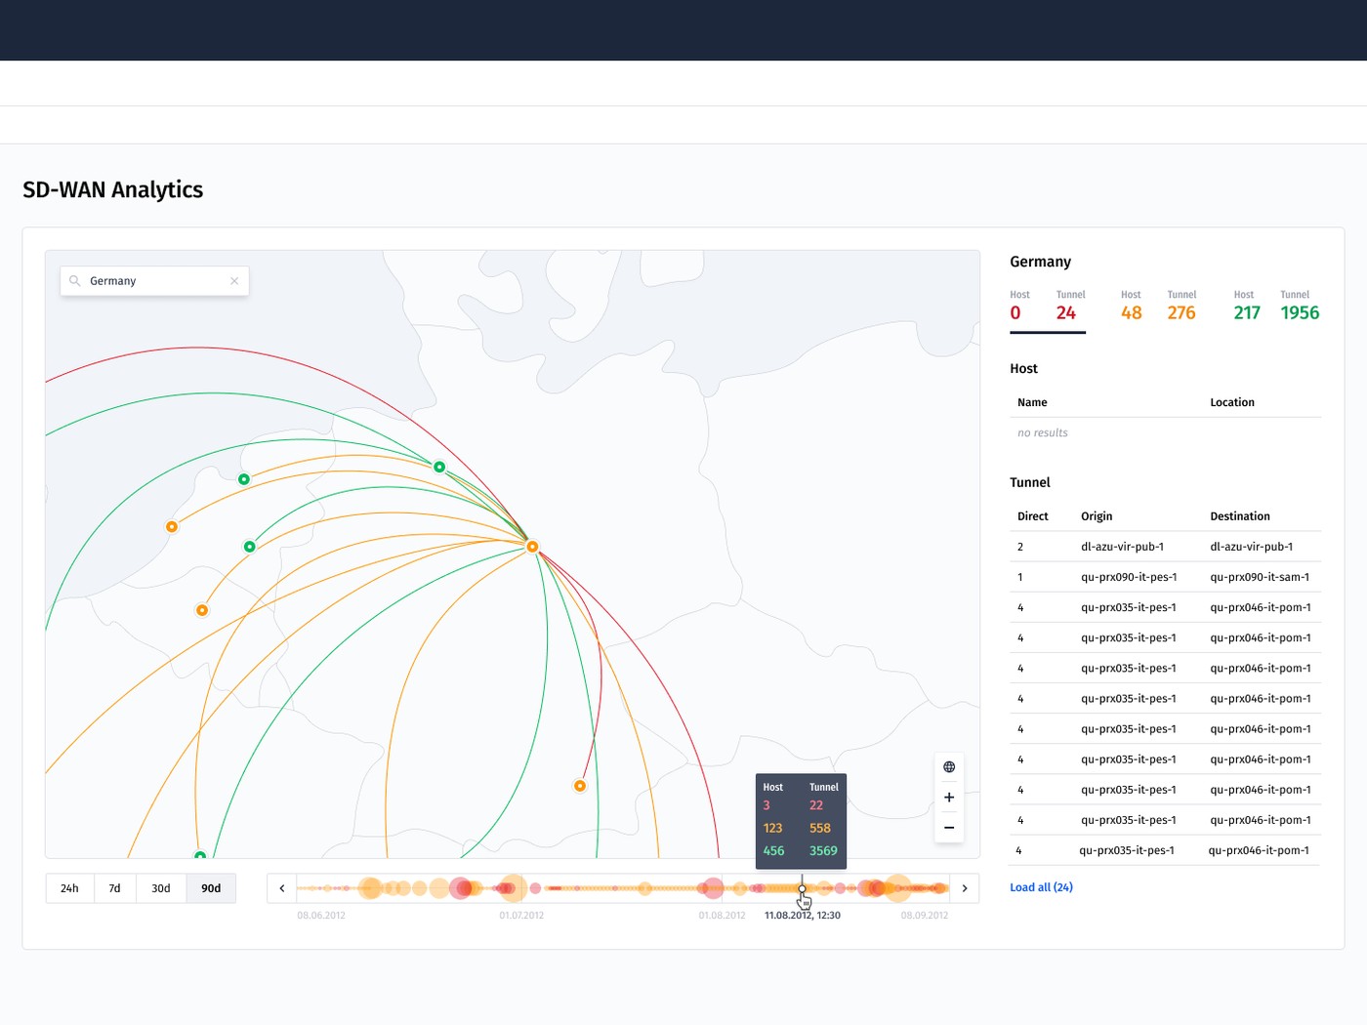Screen dimensions: 1367x1025
Task: Click the tooltip host value 123
Action: [772, 828]
